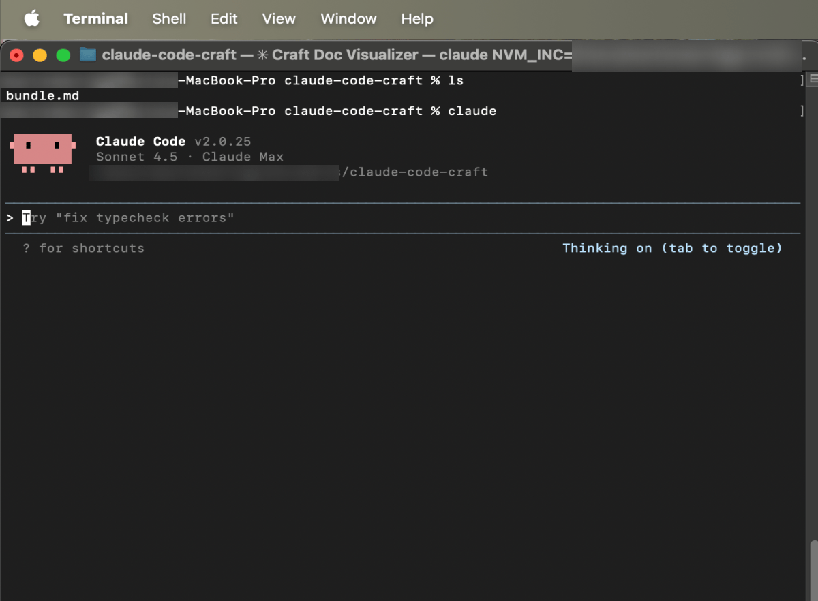818x601 pixels.
Task: Click the bundle.md file name output
Action: pos(42,96)
